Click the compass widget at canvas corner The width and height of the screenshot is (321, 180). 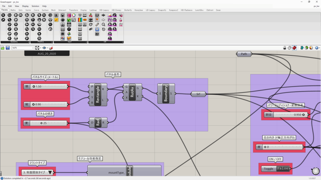click(316, 171)
